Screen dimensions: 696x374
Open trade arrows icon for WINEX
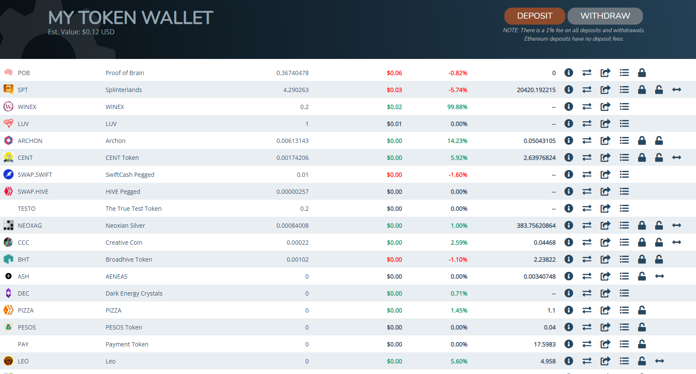point(587,106)
